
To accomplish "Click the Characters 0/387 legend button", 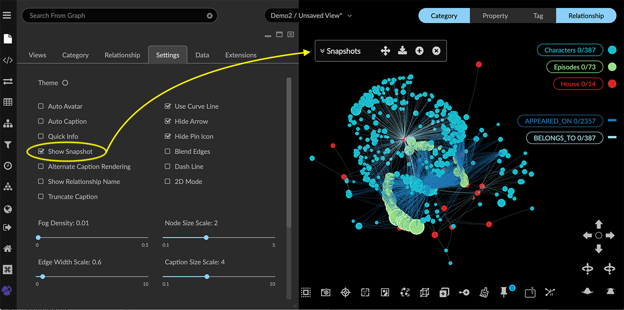I will 570,50.
